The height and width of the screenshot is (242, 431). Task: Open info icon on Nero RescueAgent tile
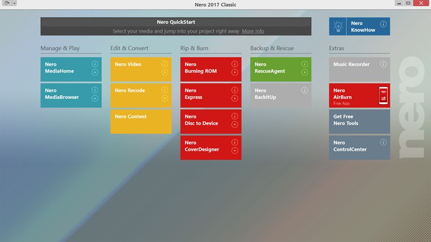point(304,64)
